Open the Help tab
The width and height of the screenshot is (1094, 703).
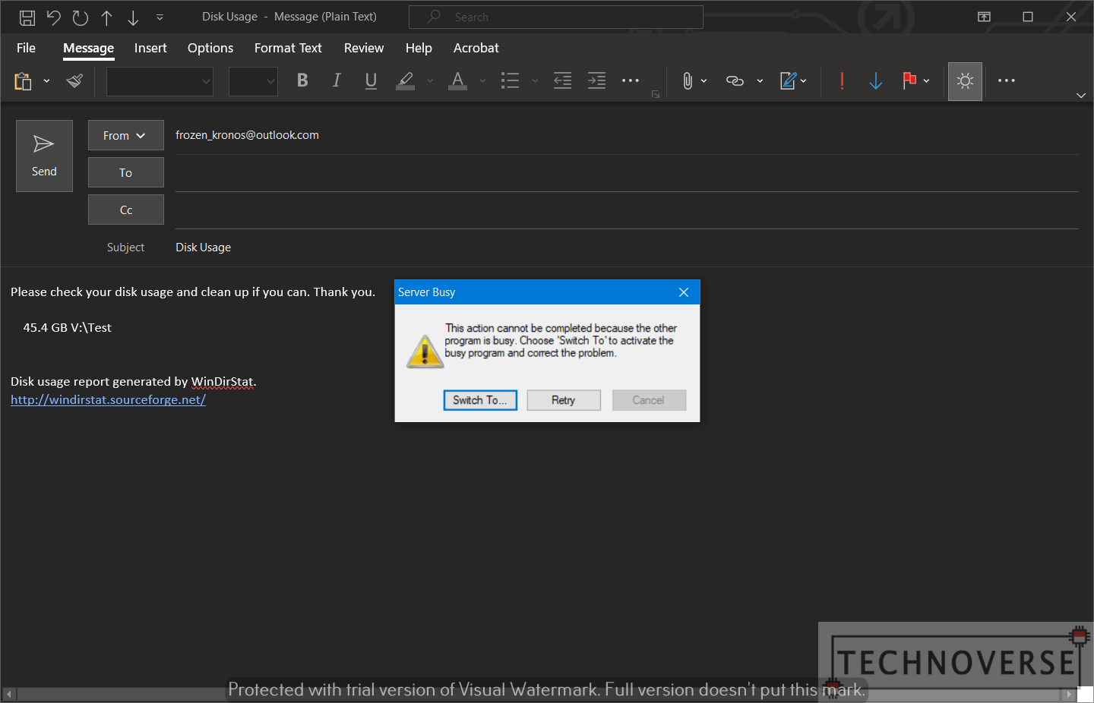[x=419, y=48]
